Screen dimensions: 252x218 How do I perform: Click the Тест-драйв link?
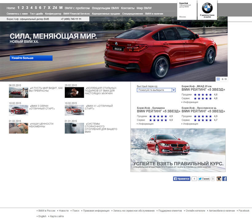point(36,14)
